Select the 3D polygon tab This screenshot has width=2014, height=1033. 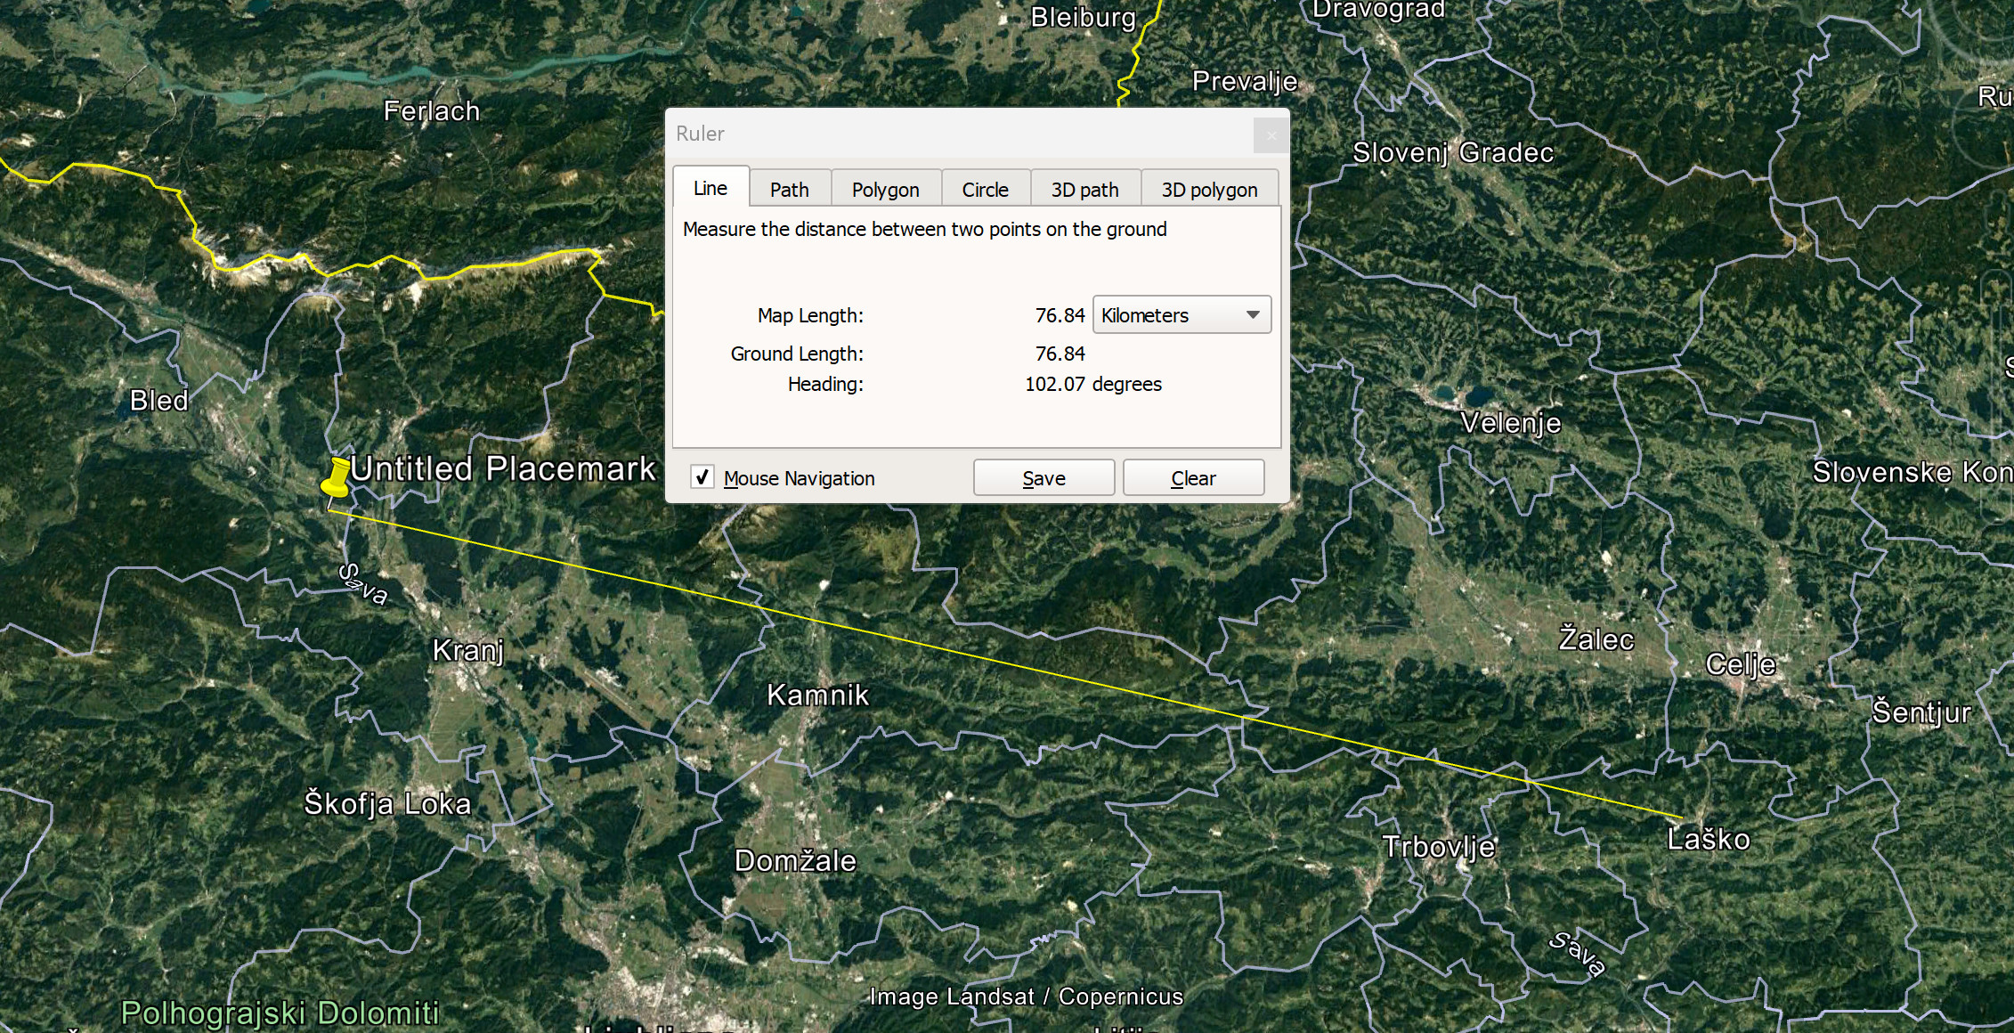click(x=1209, y=190)
